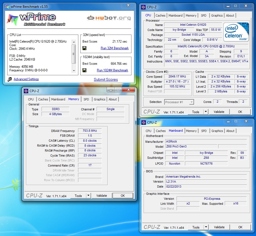
Task: Click the Advanced Settings wrench icon
Action: (9, 79)
